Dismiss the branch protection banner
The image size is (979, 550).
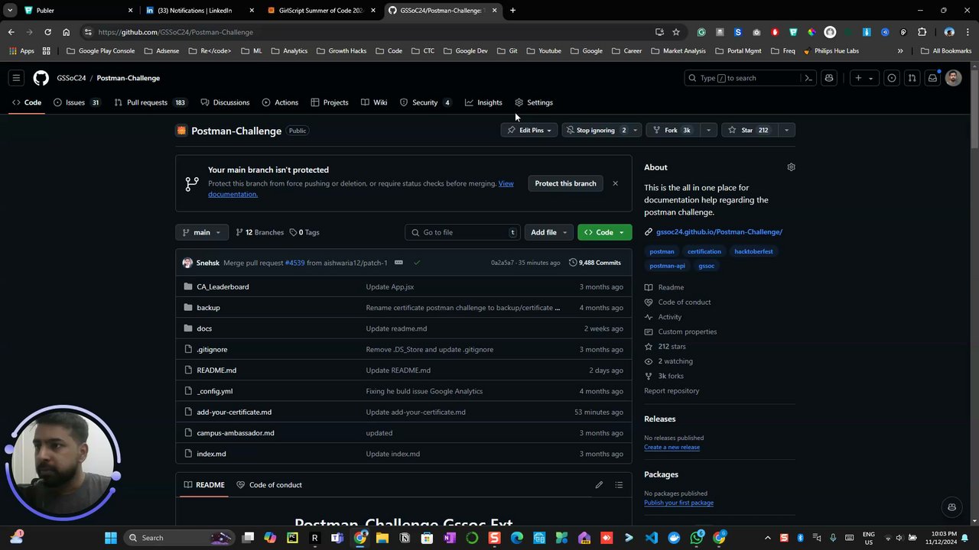pos(615,183)
